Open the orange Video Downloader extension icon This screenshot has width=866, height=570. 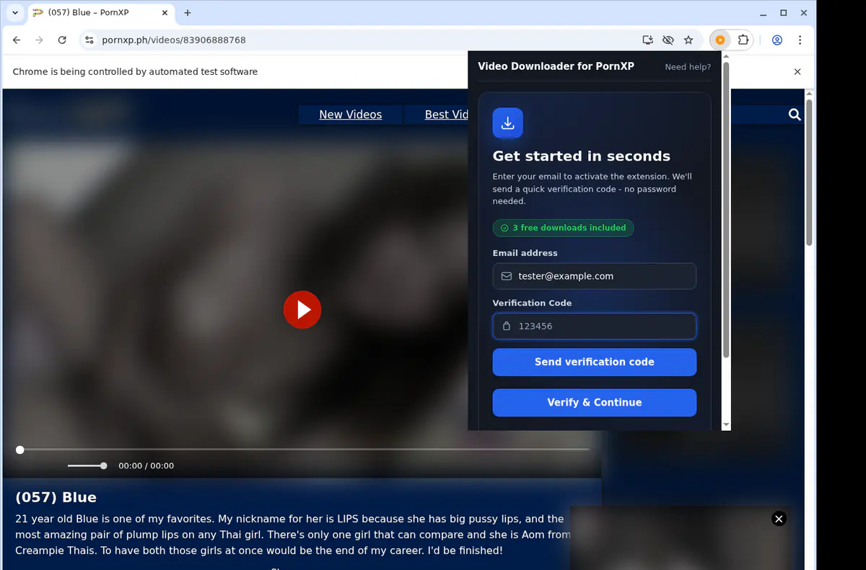[x=720, y=40]
